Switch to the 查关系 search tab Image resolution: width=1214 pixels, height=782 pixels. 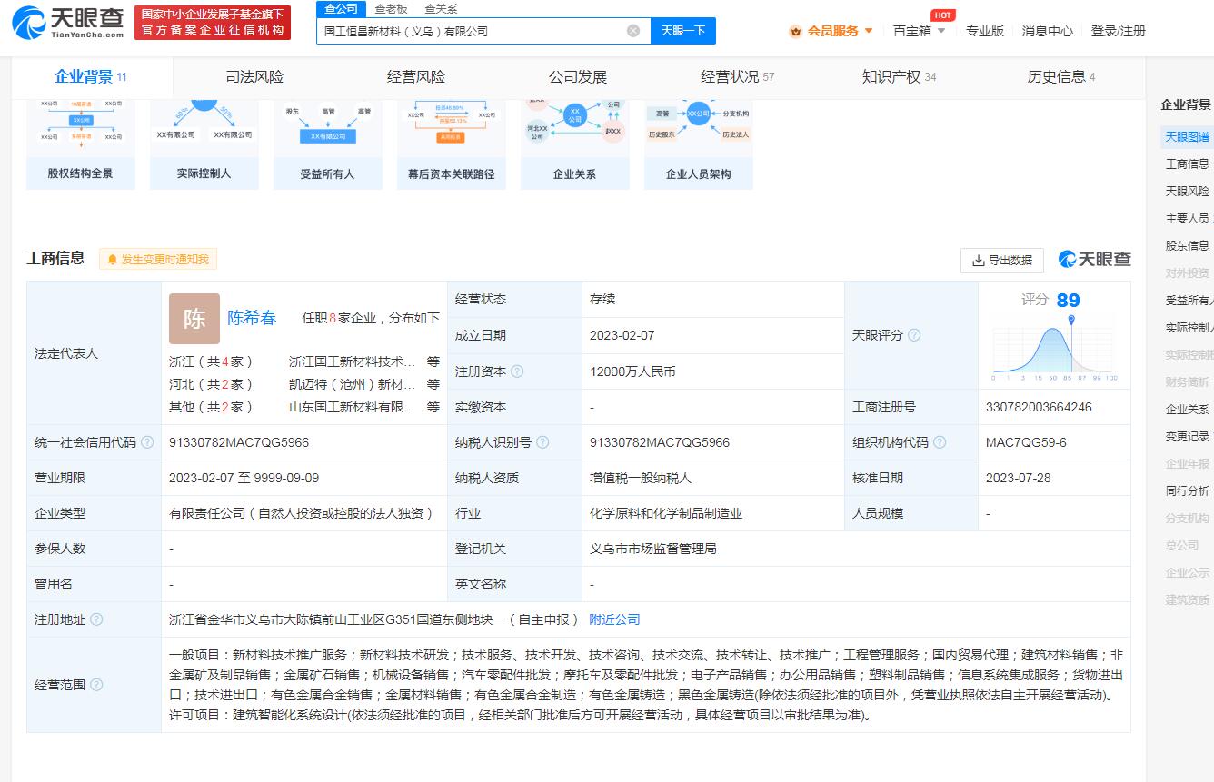pyautogui.click(x=441, y=9)
